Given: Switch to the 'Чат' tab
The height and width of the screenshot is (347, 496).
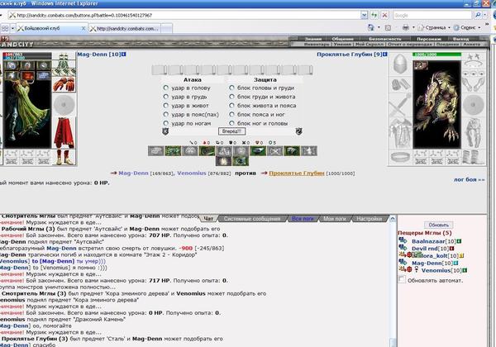Looking at the screenshot, I should (208, 218).
